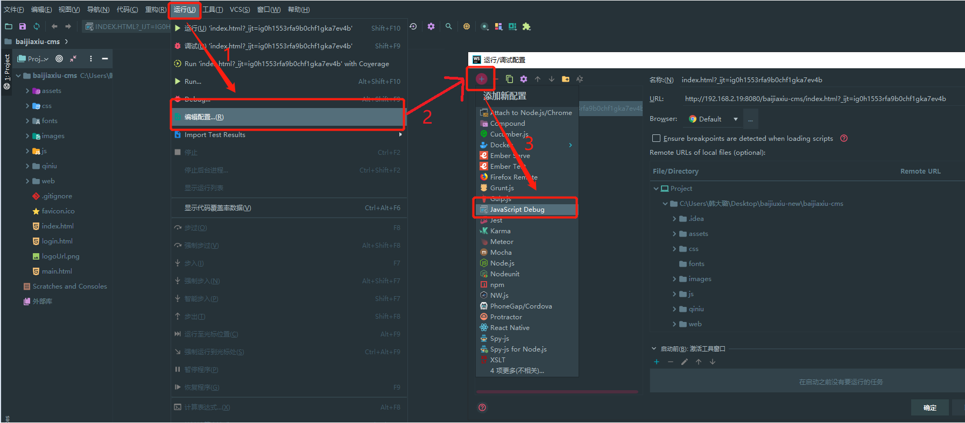Image resolution: width=965 pixels, height=423 pixels.
Task: Open settings via the purple gear icon
Action: click(x=431, y=26)
